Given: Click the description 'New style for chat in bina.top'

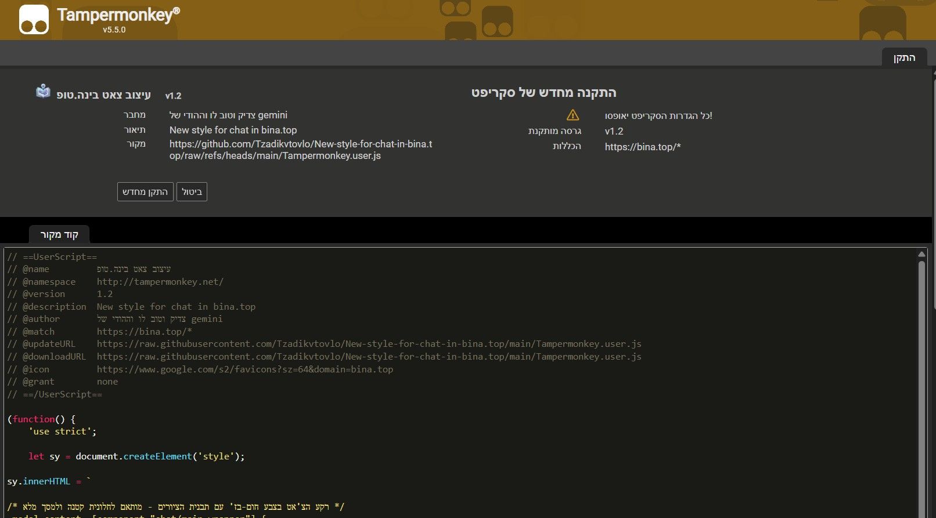Looking at the screenshot, I should [x=233, y=130].
